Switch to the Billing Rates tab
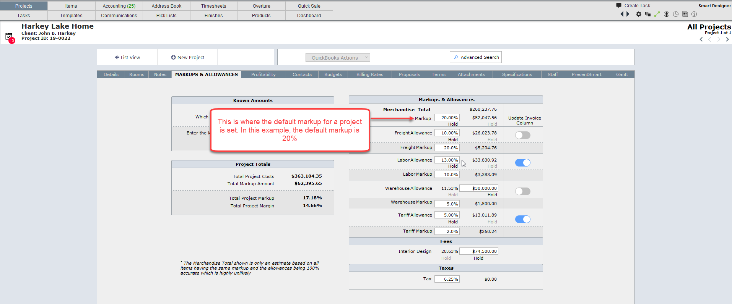This screenshot has height=304, width=732. [x=370, y=74]
